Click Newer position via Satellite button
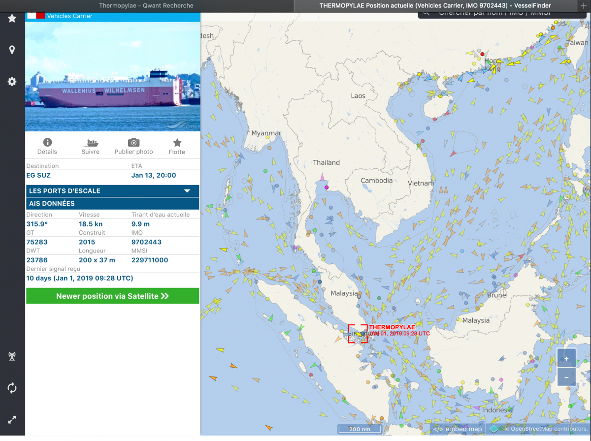 coord(113,296)
